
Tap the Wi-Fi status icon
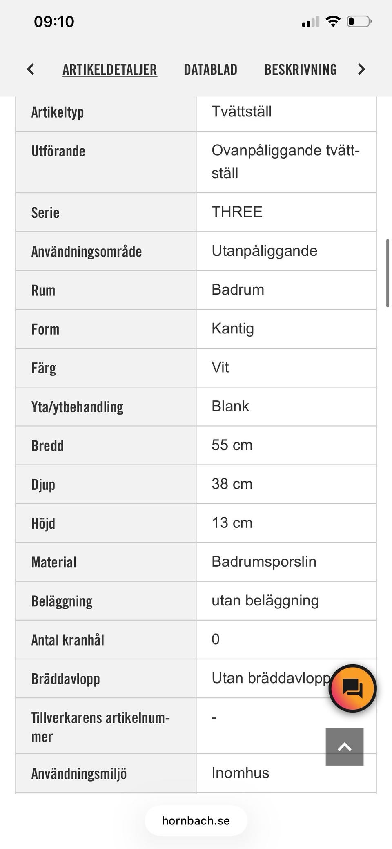coord(333,21)
